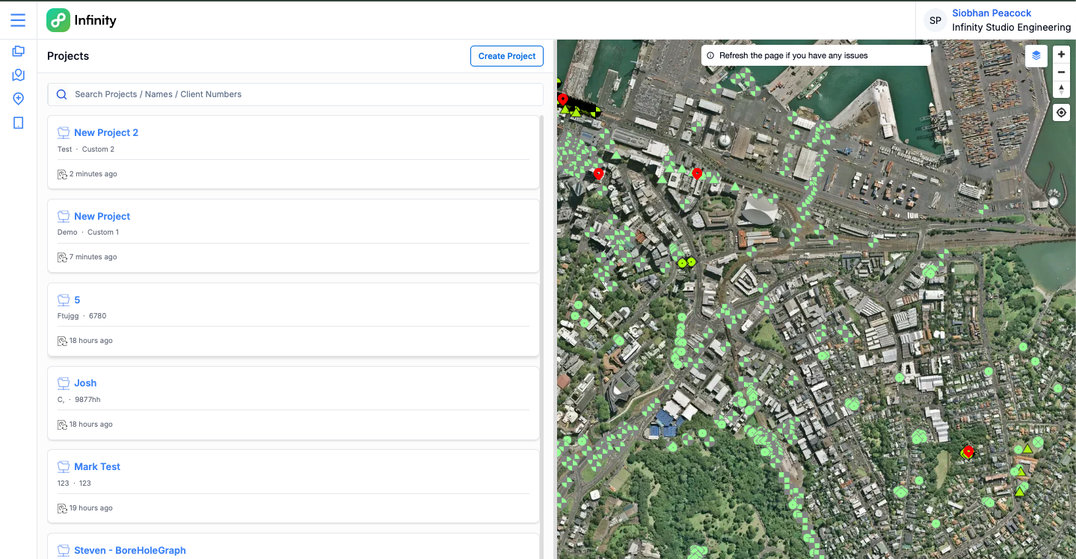Click the 'Demo · Custom 1' subtitle
Image resolution: width=1076 pixels, height=559 pixels.
[88, 232]
